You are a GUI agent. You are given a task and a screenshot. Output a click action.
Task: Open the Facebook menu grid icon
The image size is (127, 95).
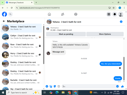(109, 14)
